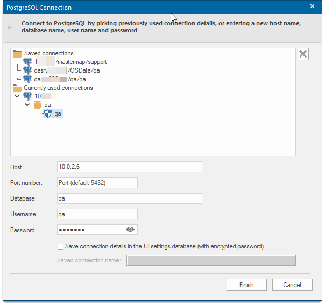Select the qa database tree row
The image size is (325, 306).
click(47, 105)
